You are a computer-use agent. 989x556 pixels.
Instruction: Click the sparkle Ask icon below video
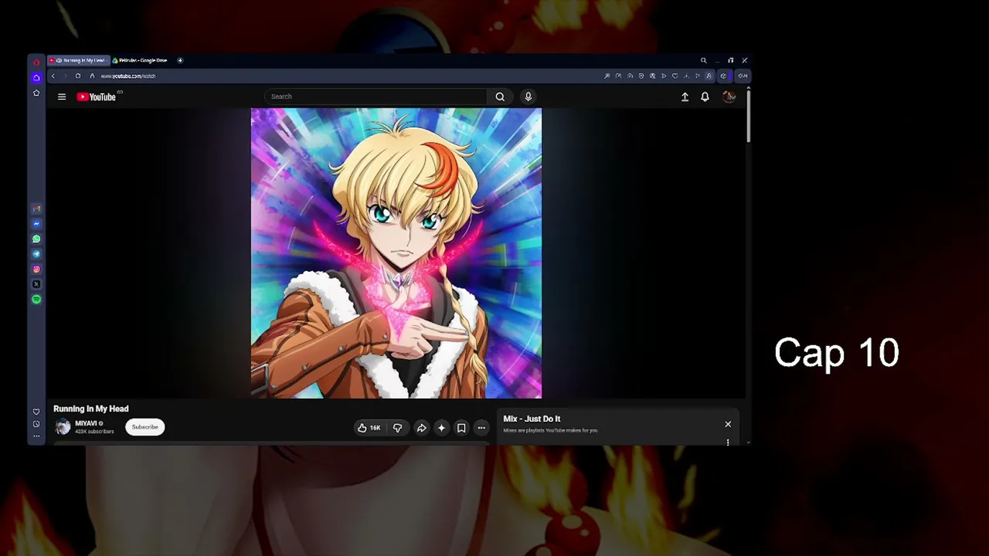click(x=441, y=428)
